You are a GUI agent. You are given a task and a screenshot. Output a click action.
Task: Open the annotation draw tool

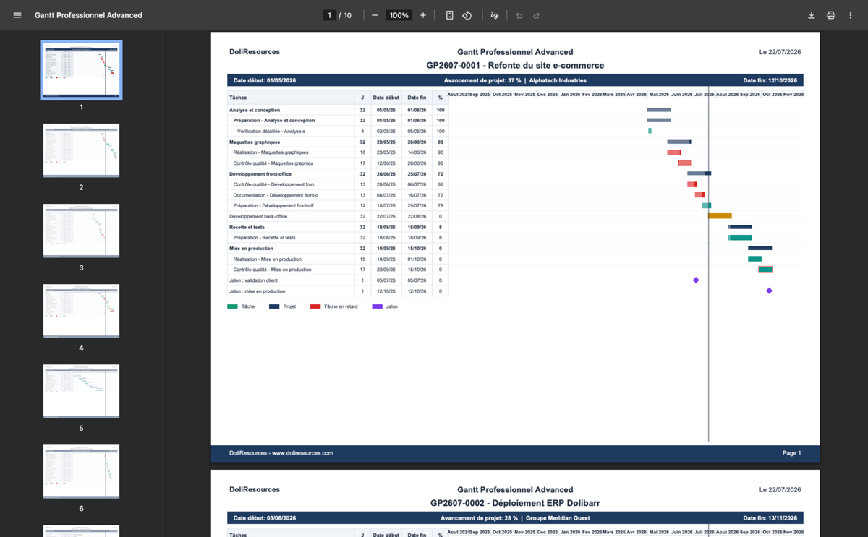(x=495, y=15)
